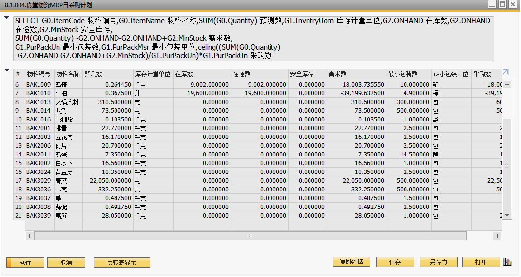The image size is (521, 277).
Task: Choose 另存为 save as
Action: 438,262
